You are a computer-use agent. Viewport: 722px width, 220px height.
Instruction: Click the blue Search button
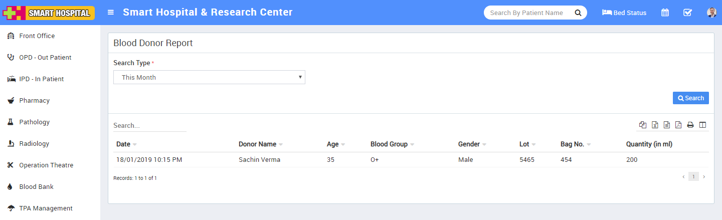[x=690, y=98]
